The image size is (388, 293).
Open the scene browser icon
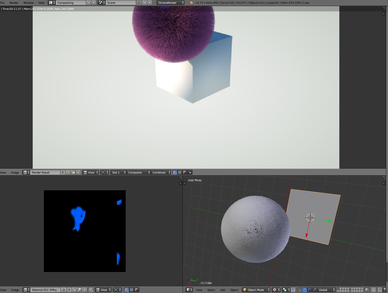(x=101, y=3)
